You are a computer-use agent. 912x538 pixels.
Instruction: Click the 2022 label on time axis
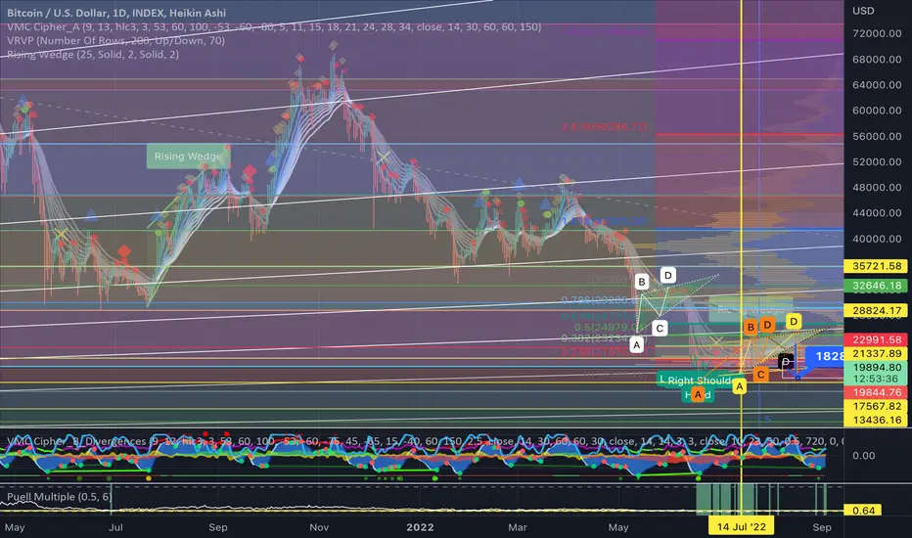pos(420,527)
